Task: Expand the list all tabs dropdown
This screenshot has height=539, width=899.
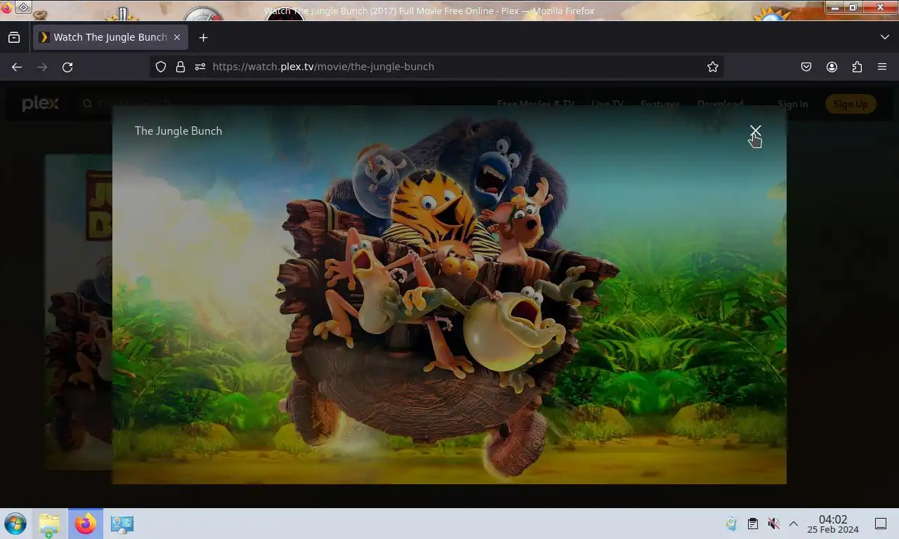Action: tap(885, 37)
